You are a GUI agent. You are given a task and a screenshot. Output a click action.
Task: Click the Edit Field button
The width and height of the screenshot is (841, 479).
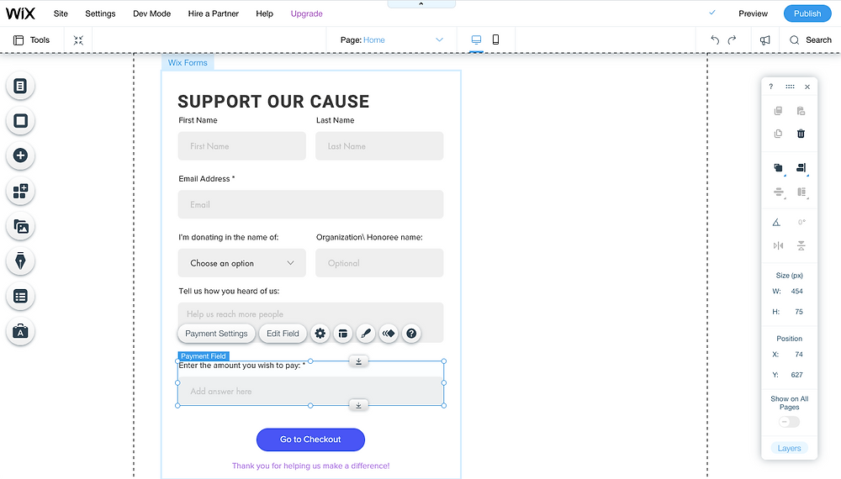tap(283, 334)
